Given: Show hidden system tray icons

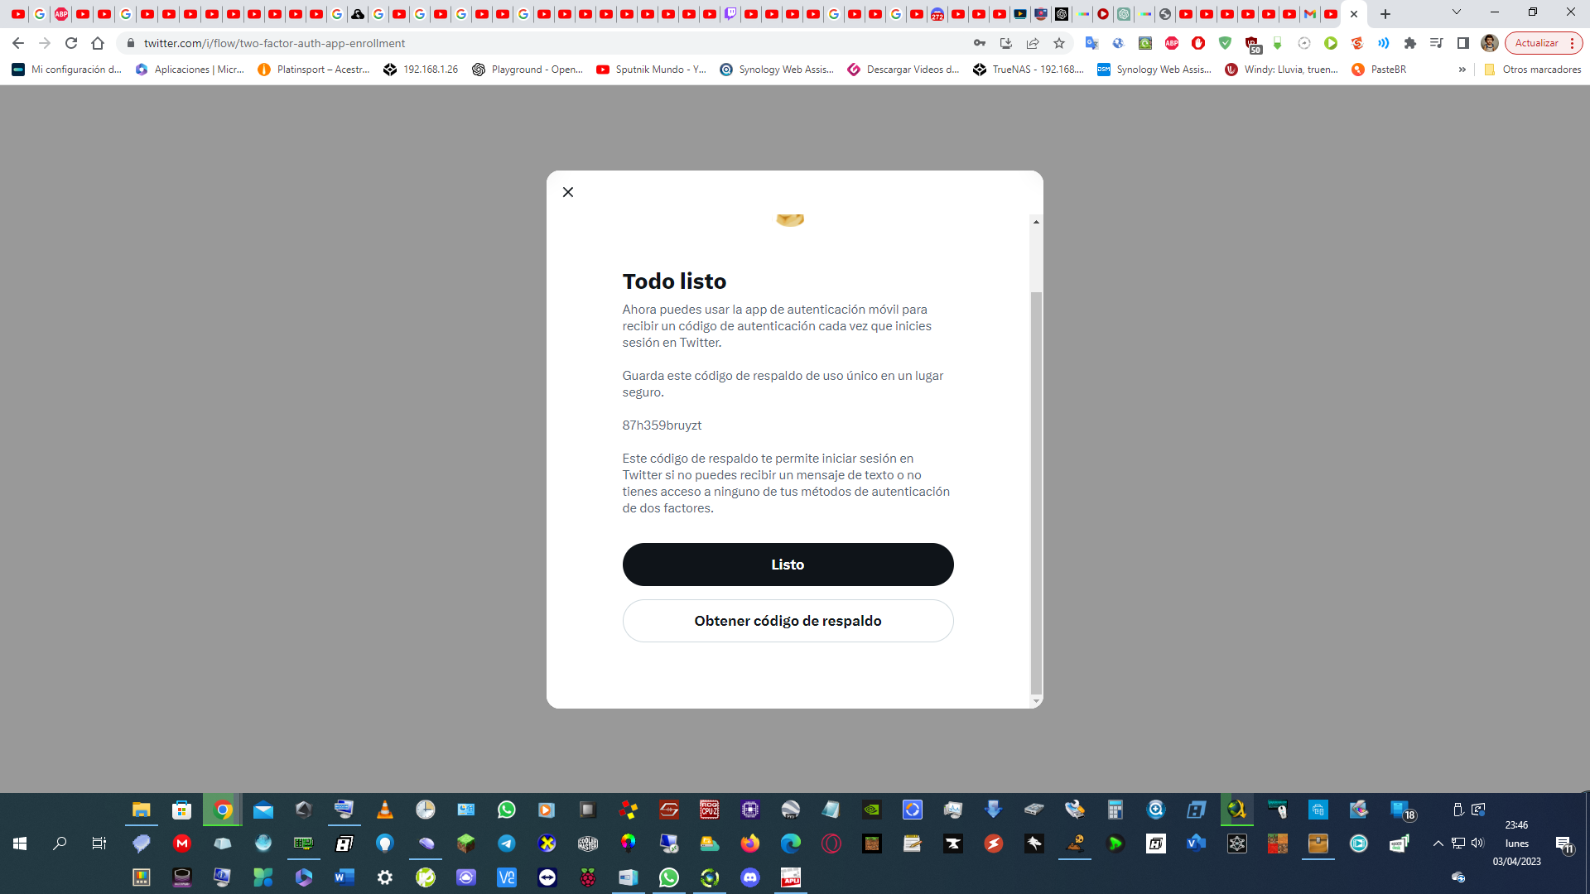Looking at the screenshot, I should pos(1438,844).
